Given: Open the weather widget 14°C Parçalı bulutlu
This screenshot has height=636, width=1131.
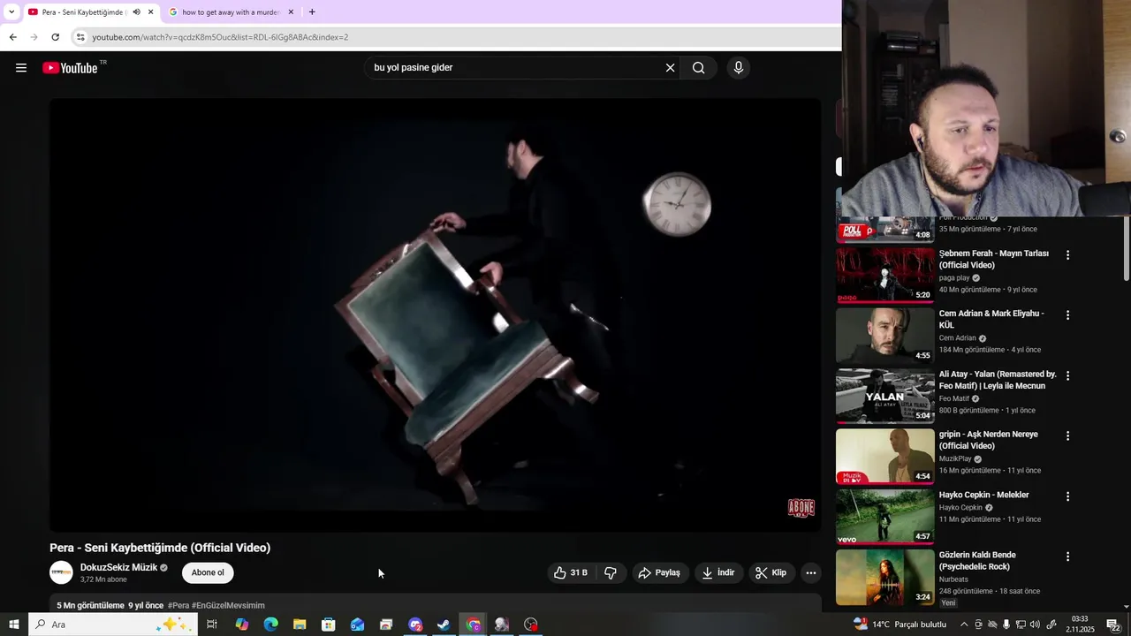Looking at the screenshot, I should pyautogui.click(x=899, y=625).
